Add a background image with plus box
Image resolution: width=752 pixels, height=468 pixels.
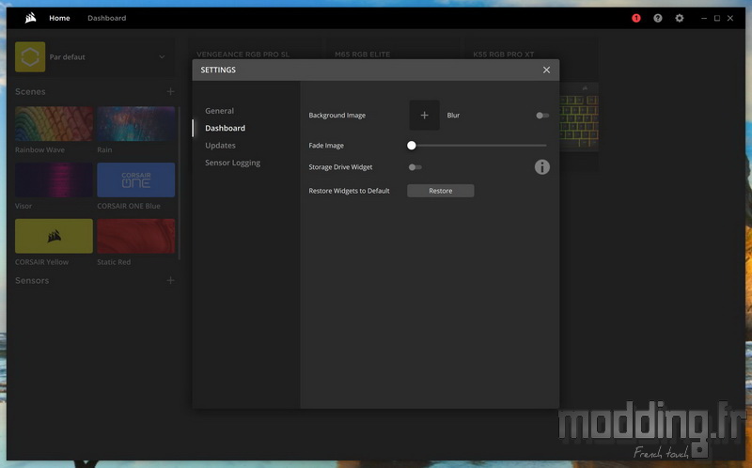click(x=424, y=115)
